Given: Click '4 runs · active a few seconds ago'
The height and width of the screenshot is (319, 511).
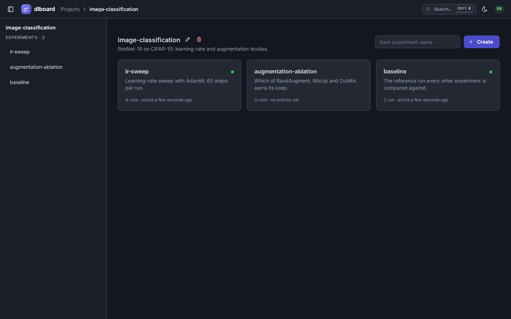Looking at the screenshot, I should click(159, 100).
